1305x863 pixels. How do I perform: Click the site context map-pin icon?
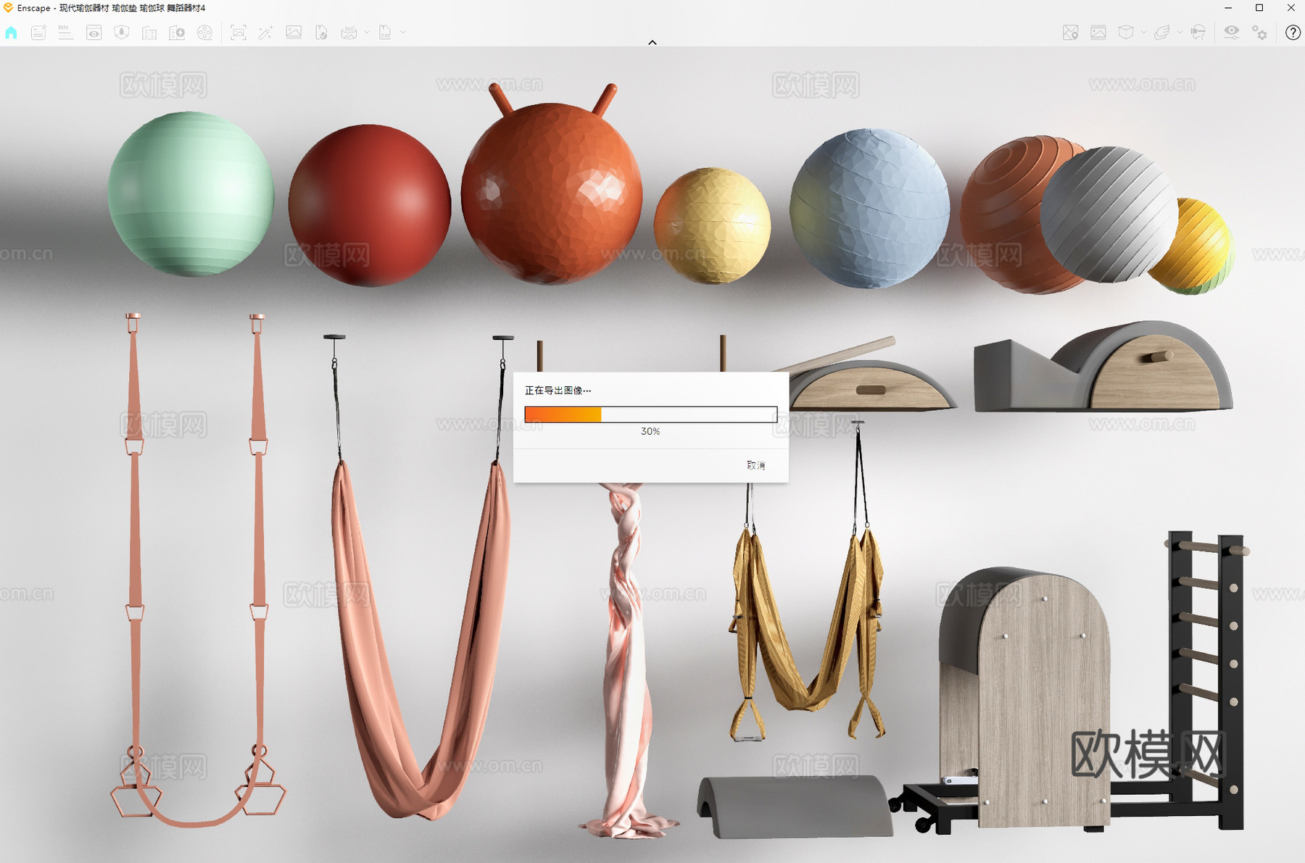(1071, 33)
